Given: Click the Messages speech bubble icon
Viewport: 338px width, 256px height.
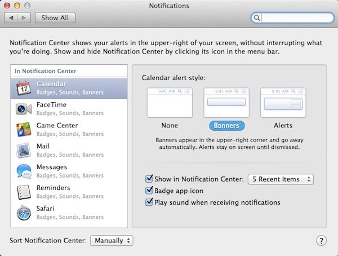Looking at the screenshot, I should (x=24, y=171).
